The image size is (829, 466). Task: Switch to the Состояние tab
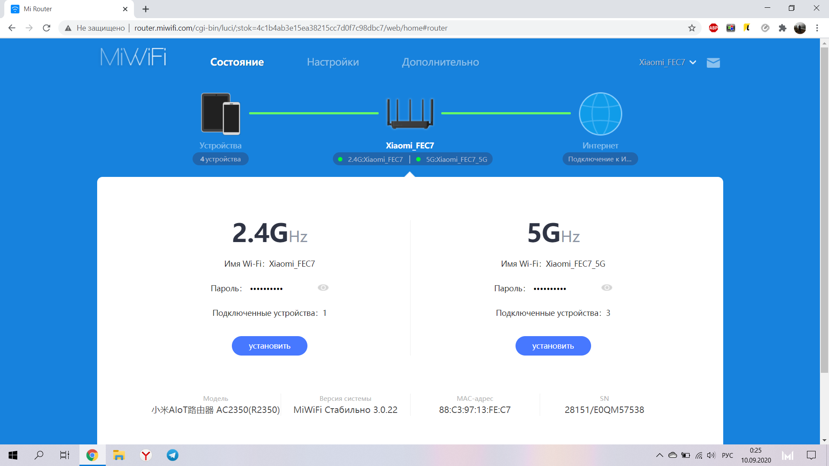coord(237,62)
